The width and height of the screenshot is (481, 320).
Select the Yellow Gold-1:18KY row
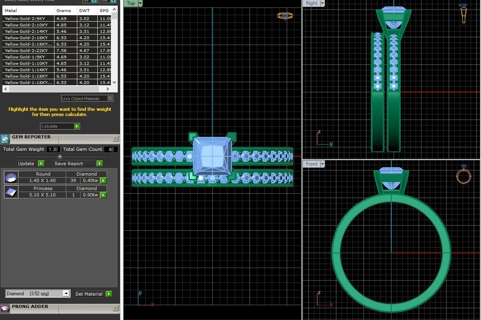click(x=57, y=76)
